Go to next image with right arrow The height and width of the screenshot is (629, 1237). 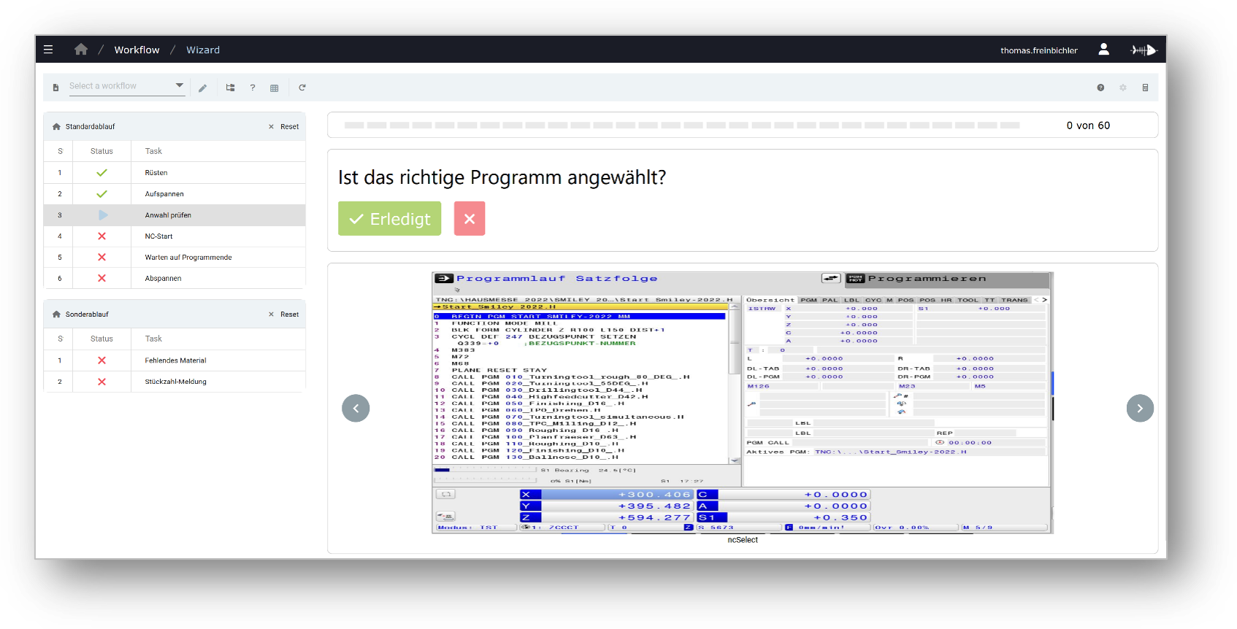pos(1140,409)
